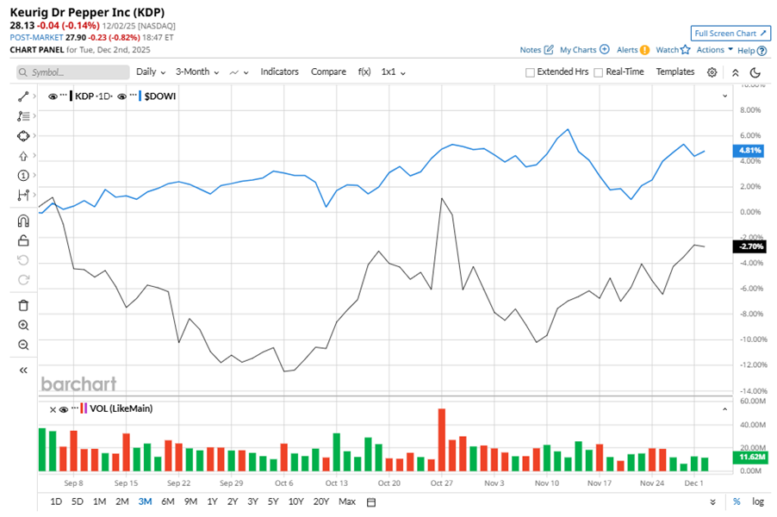Open the f(x) expressions menu
Viewport: 777px width, 517px height.
coord(364,72)
